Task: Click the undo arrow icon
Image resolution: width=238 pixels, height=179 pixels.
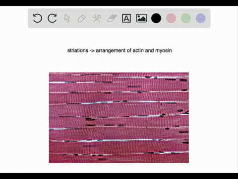Action: (38, 18)
